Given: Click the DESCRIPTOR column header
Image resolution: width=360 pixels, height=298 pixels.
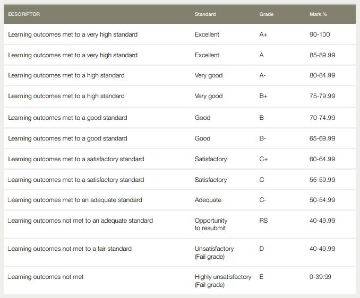Looking at the screenshot, I should [x=24, y=14].
